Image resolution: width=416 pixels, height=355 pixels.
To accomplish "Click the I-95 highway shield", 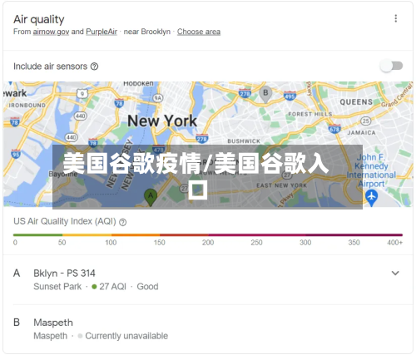I will [x=16, y=154].
